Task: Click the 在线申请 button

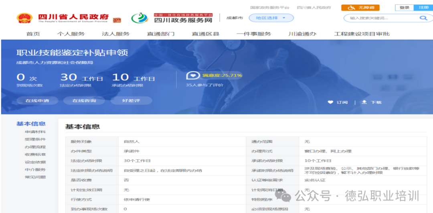Action: click(x=37, y=101)
